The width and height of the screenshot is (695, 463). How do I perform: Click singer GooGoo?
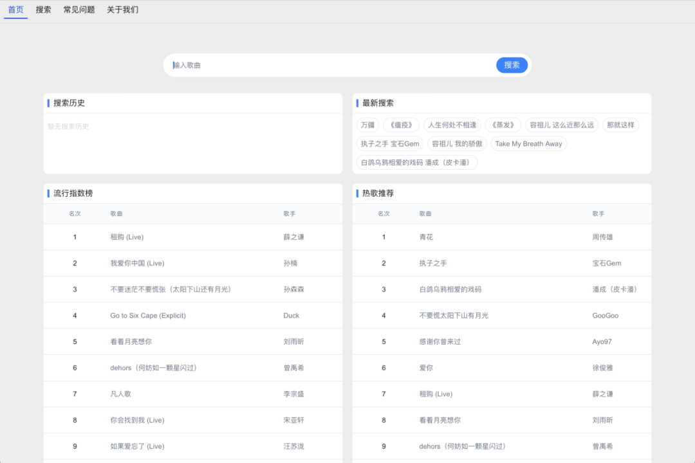(x=606, y=316)
